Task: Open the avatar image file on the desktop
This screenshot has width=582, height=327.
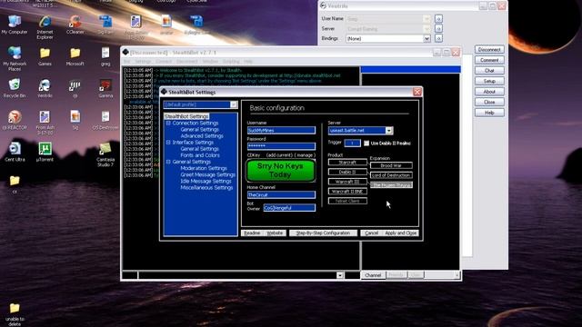Action: coord(166,25)
